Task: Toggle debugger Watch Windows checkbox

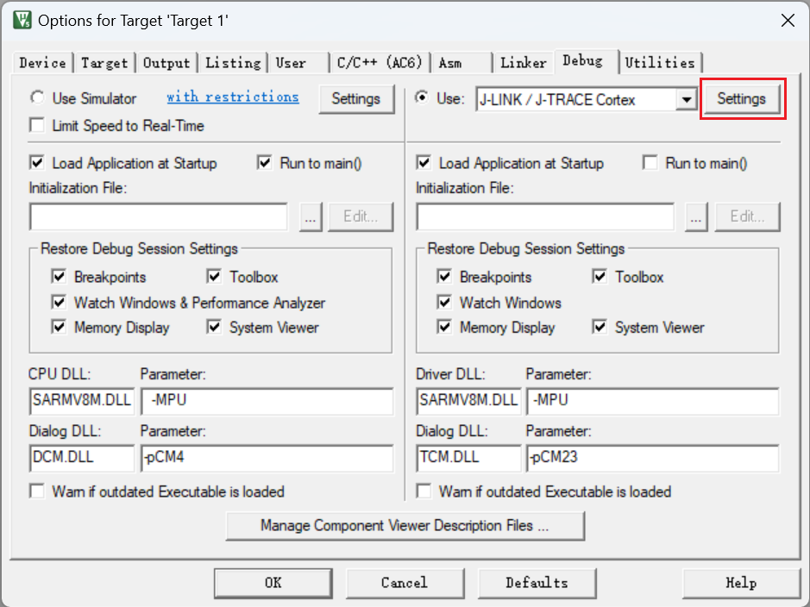Action: tap(444, 302)
